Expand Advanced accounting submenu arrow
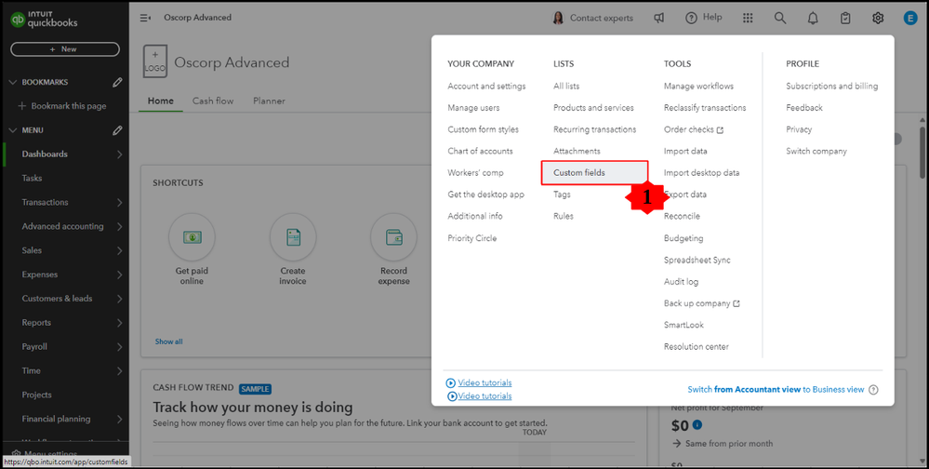This screenshot has width=929, height=469. click(x=119, y=226)
